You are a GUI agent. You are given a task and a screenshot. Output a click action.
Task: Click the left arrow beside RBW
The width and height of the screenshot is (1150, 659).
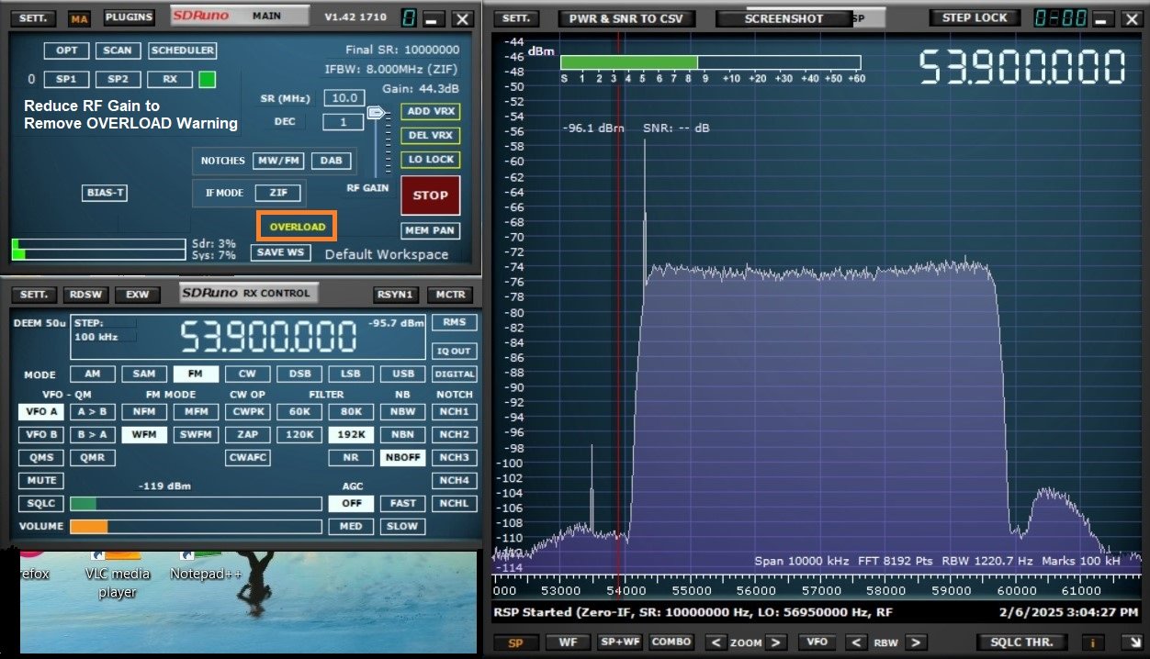tap(855, 642)
